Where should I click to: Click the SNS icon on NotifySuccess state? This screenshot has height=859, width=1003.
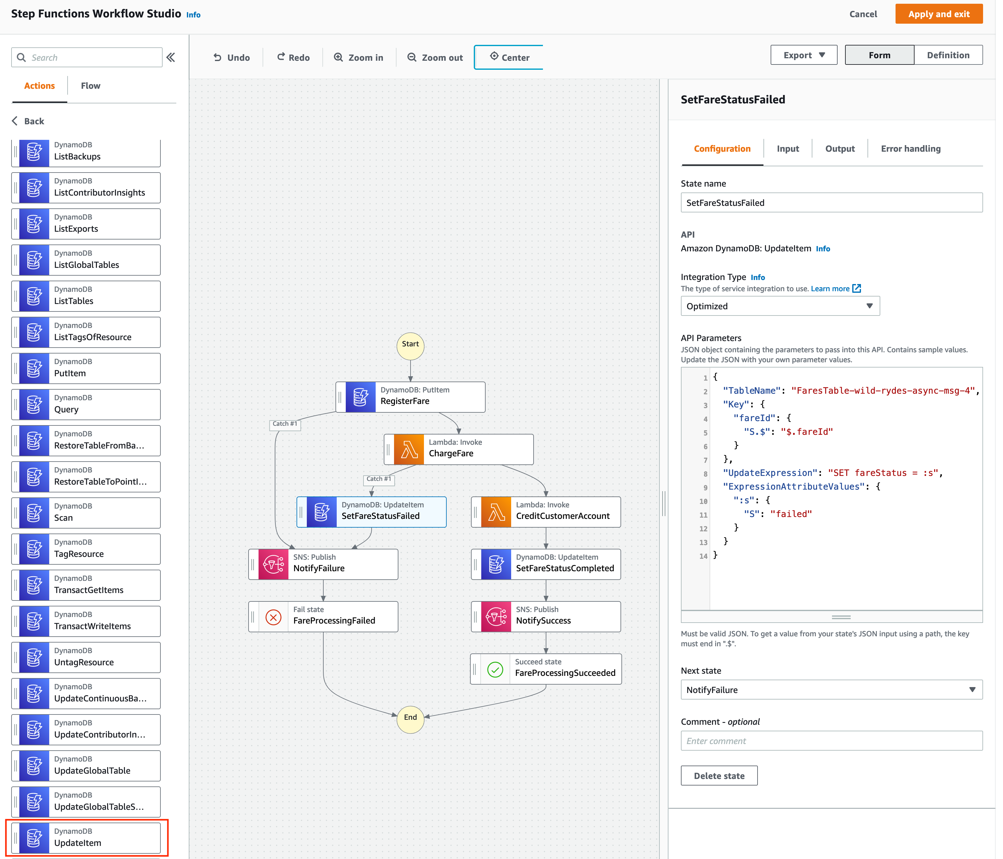click(496, 617)
